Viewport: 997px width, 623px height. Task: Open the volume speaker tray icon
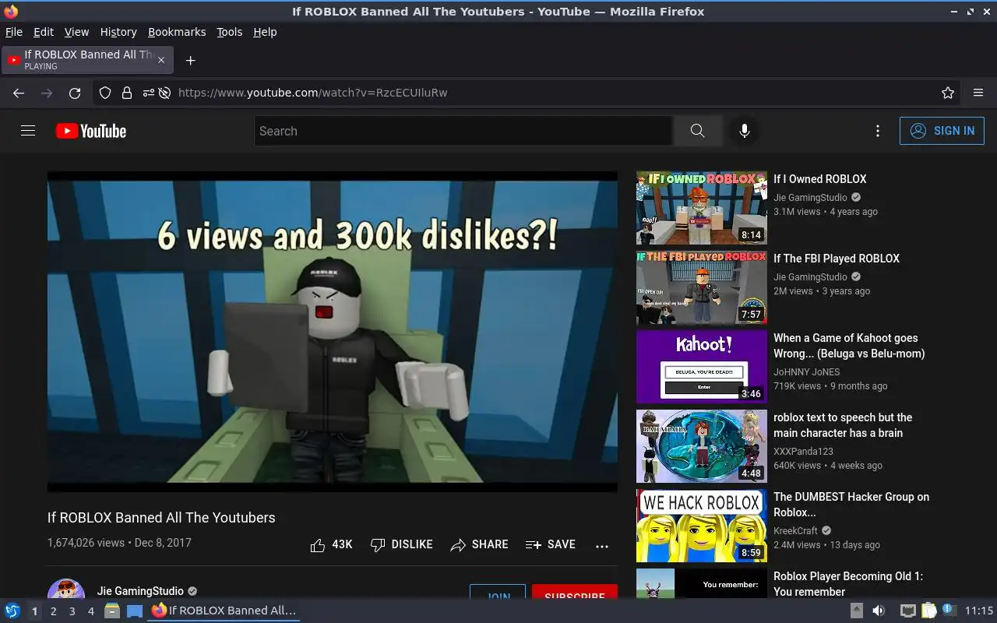(878, 611)
